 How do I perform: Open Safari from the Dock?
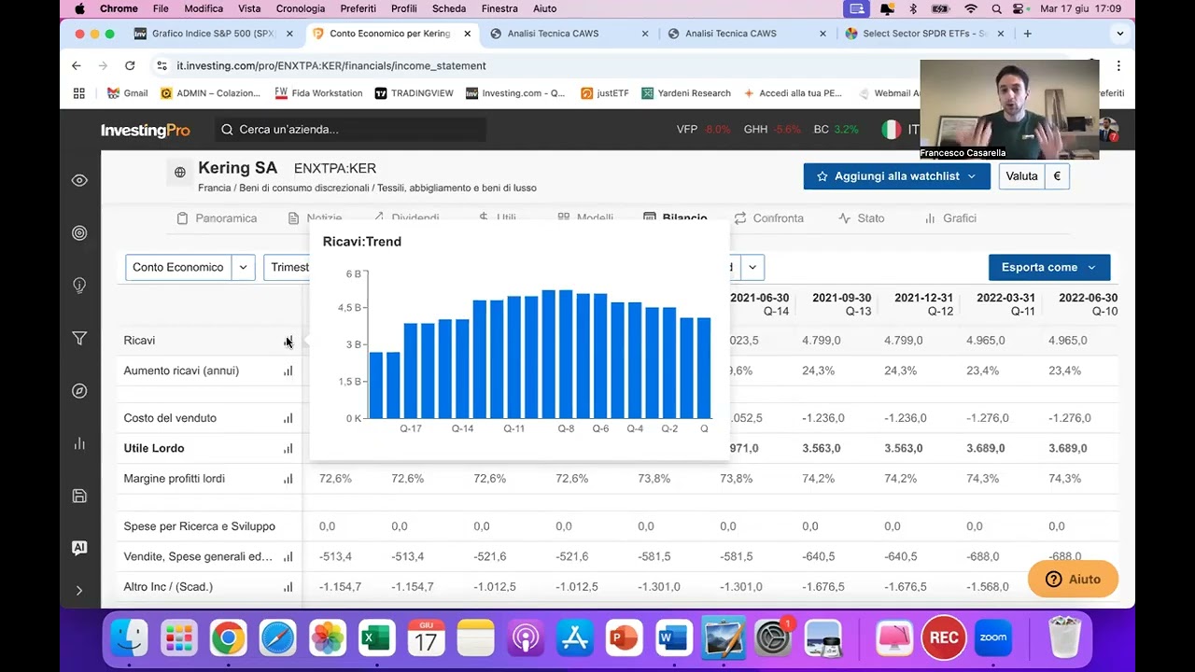tap(277, 638)
